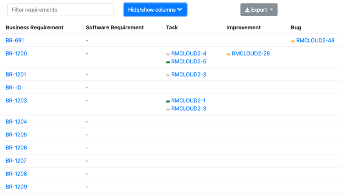Open the Hide/show columns dropdown
341x194 pixels.
coord(155,10)
